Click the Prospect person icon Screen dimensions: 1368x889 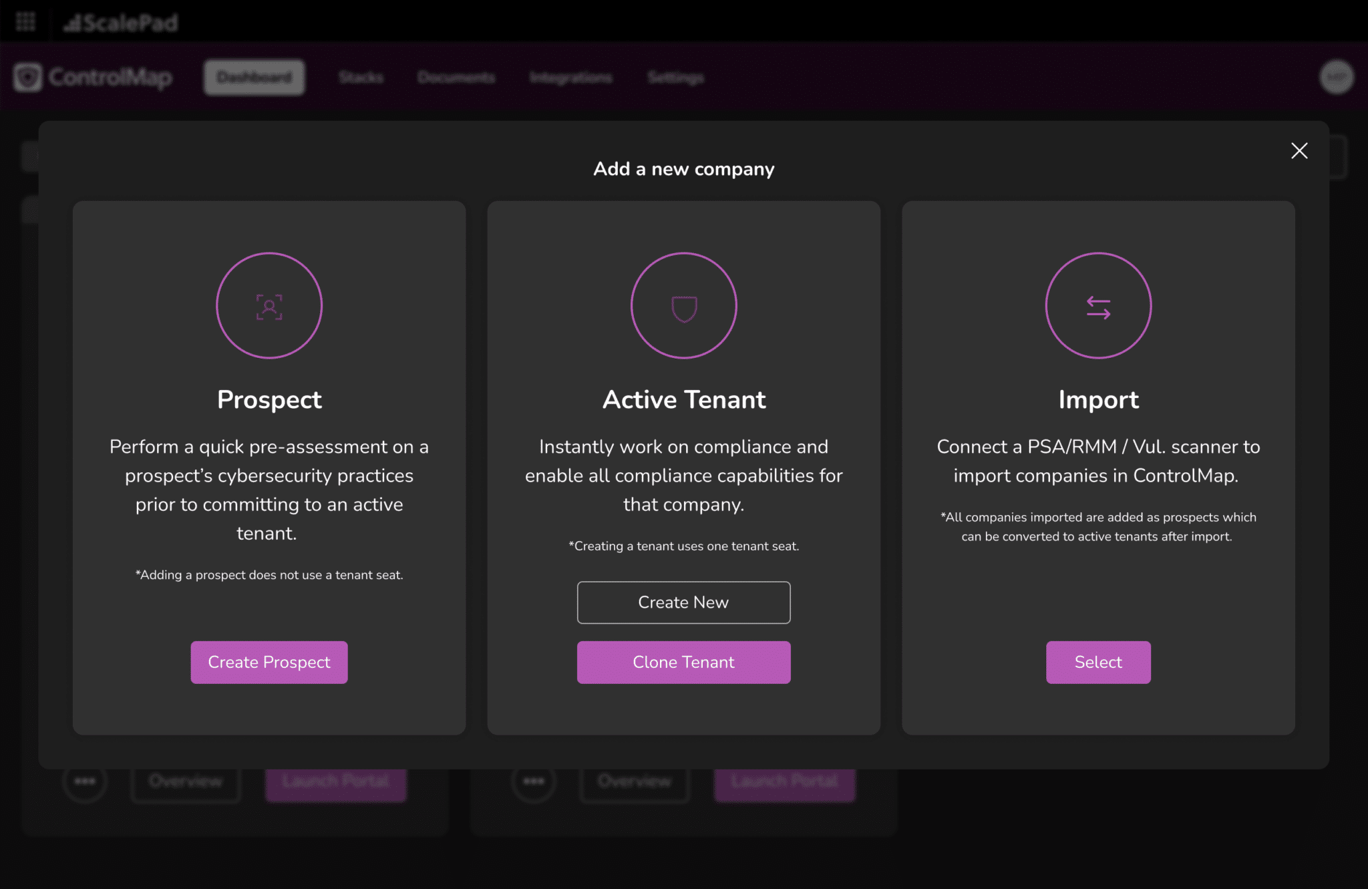(x=269, y=305)
